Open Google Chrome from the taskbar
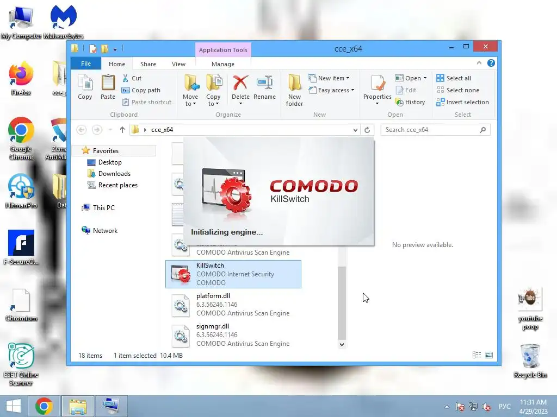Screen dimensions: 557x417 pos(44,406)
